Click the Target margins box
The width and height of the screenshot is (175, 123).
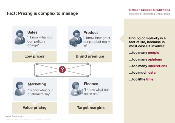point(91,108)
